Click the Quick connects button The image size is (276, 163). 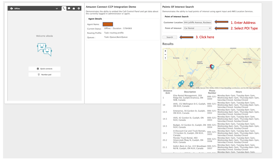click(45, 69)
